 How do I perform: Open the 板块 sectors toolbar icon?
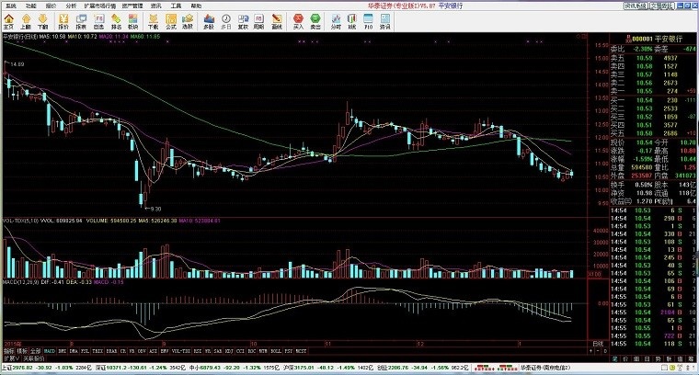pyautogui.click(x=132, y=21)
